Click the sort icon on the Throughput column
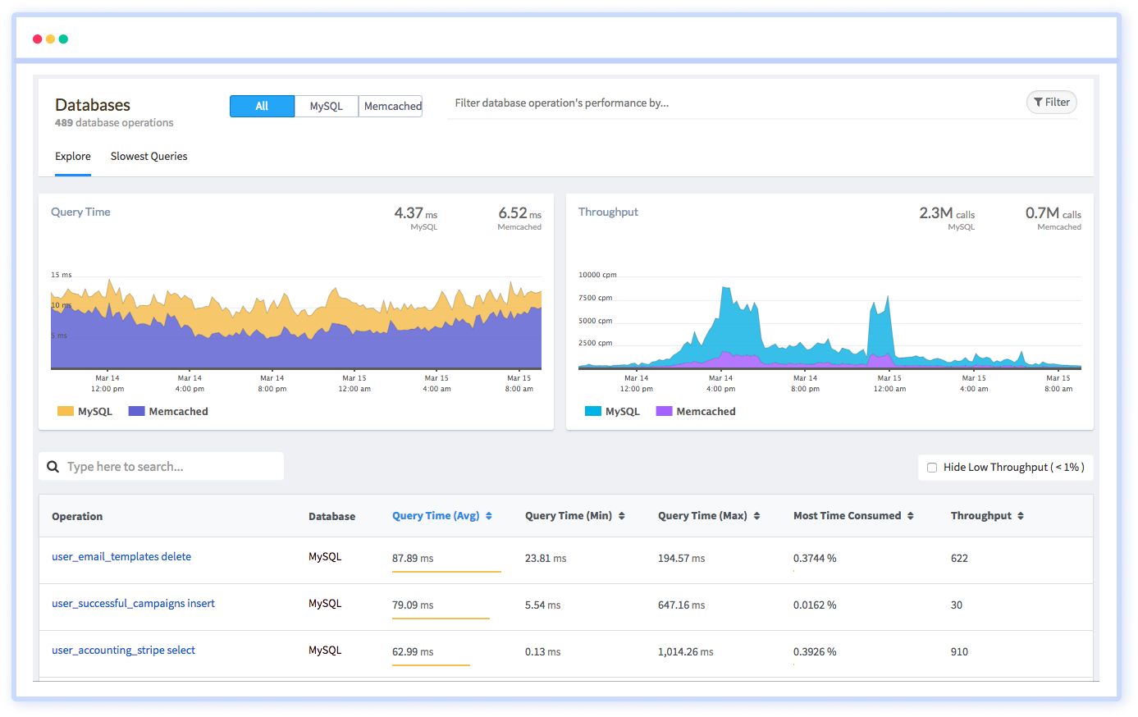1138x717 pixels. click(x=1020, y=515)
